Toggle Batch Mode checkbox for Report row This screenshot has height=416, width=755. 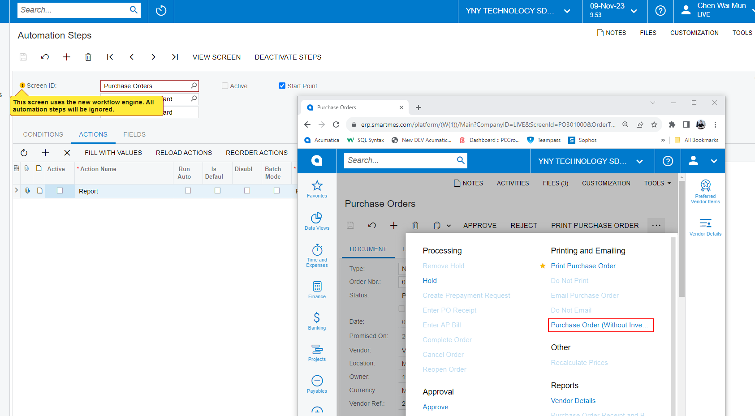pos(276,190)
